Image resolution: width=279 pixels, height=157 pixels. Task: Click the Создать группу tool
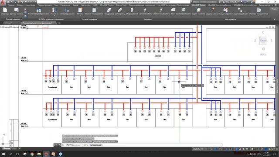click(x=225, y=11)
